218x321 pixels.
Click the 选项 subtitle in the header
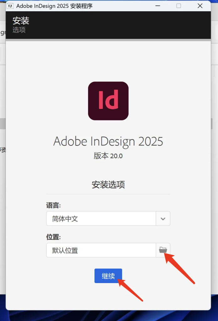19,30
